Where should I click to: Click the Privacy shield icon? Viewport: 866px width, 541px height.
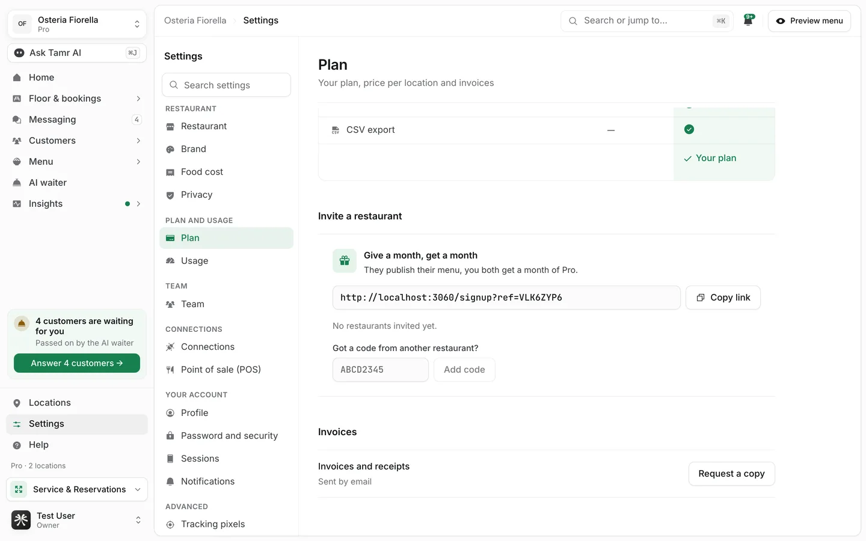click(x=170, y=195)
